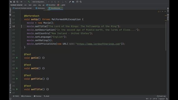The height and width of the screenshot is (100, 178).
Task: Change LF line separator in status bar
Action: [150, 99]
